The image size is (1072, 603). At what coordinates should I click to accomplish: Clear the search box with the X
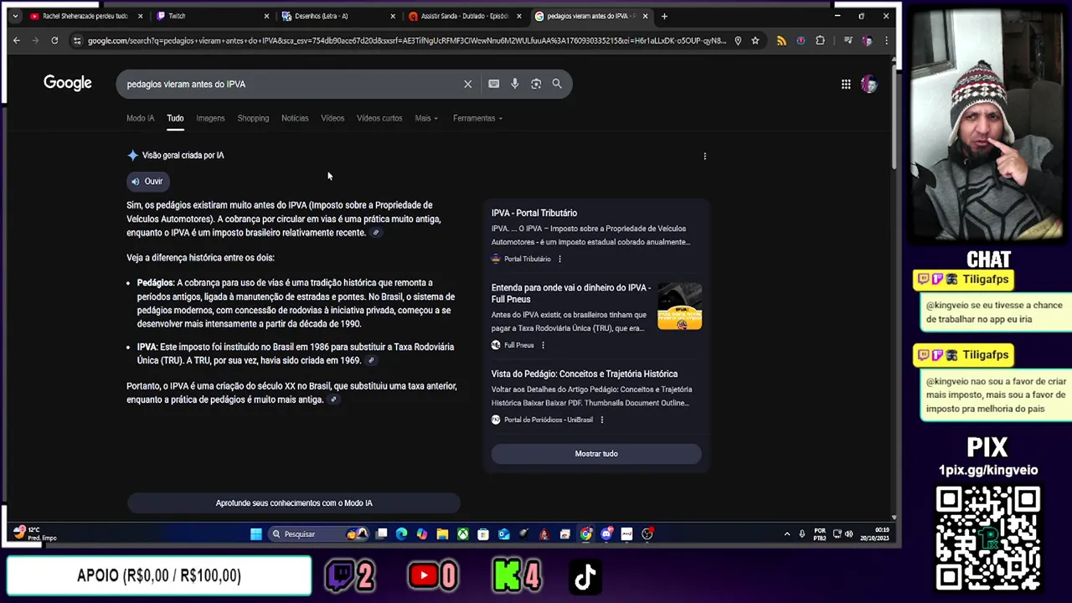tap(468, 84)
